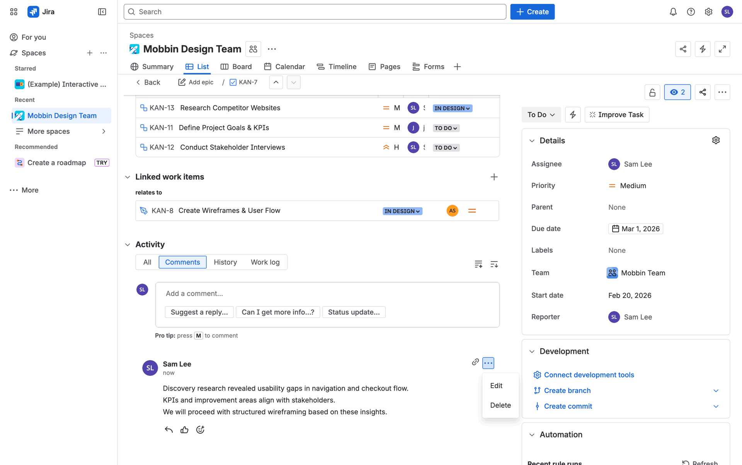
Task: Go to previous work item with up arrow
Action: pyautogui.click(x=276, y=82)
